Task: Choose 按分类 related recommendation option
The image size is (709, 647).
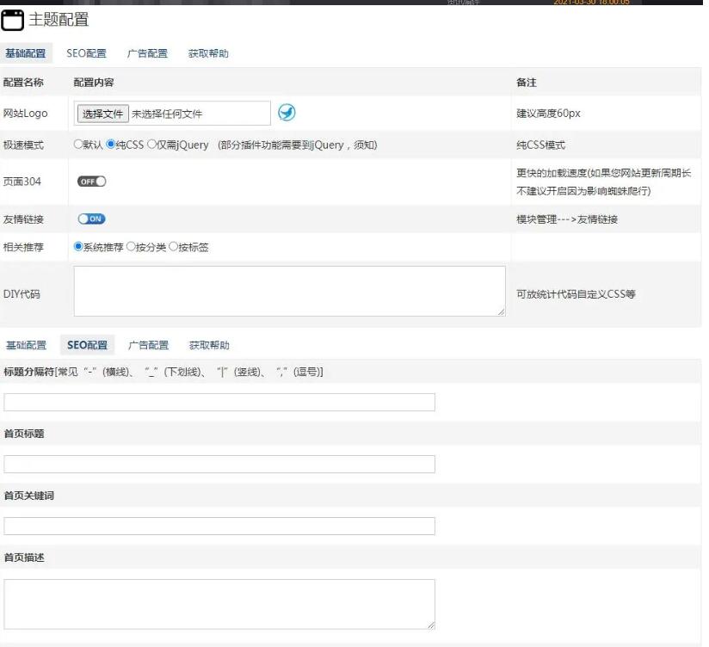Action: [131, 247]
